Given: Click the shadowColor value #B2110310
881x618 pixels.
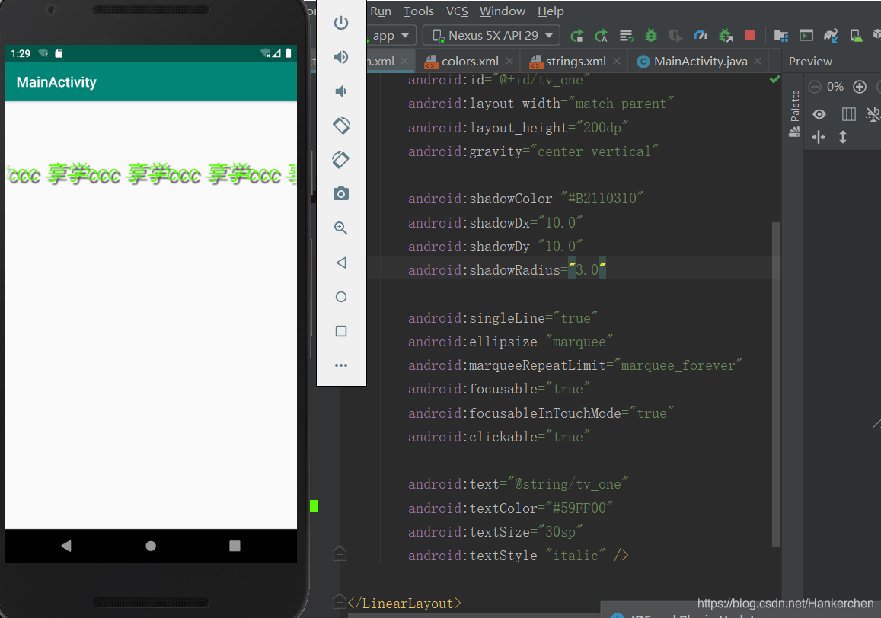Looking at the screenshot, I should coord(602,199).
